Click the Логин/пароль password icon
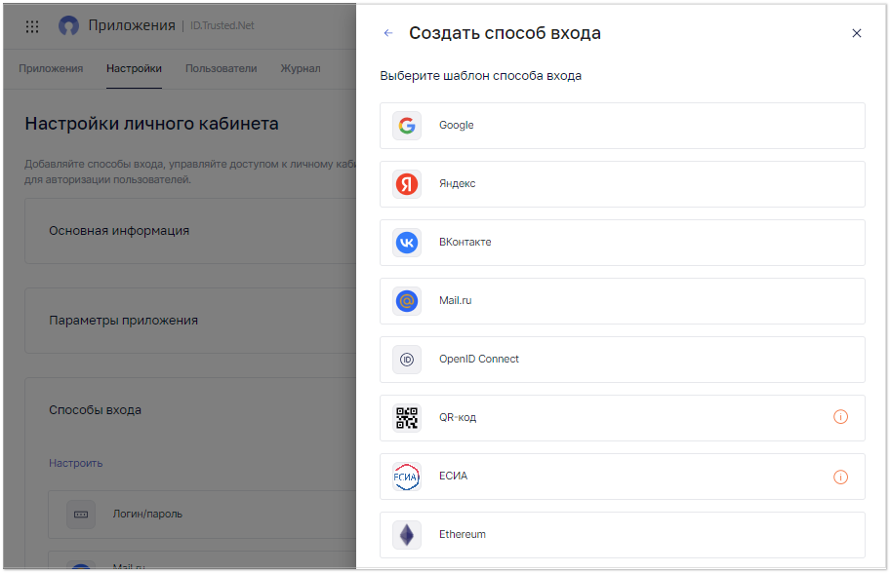This screenshot has width=890, height=573. [81, 515]
